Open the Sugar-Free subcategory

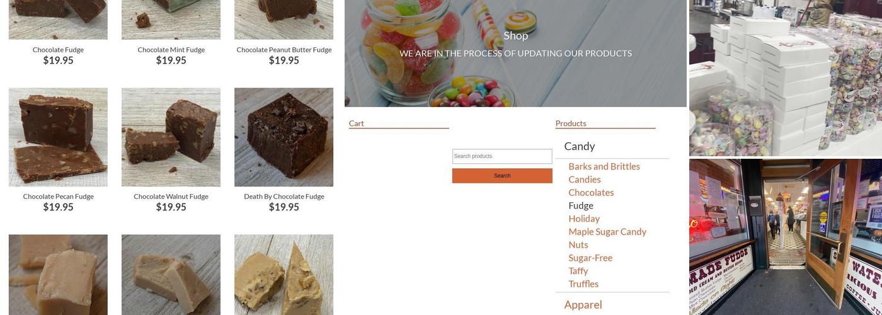click(x=590, y=258)
